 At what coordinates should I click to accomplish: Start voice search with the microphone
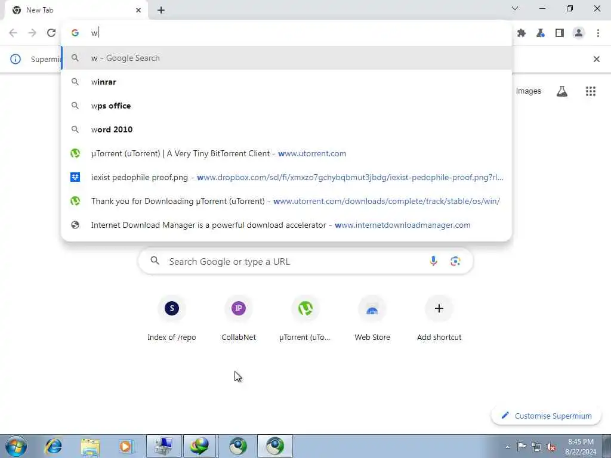click(433, 261)
